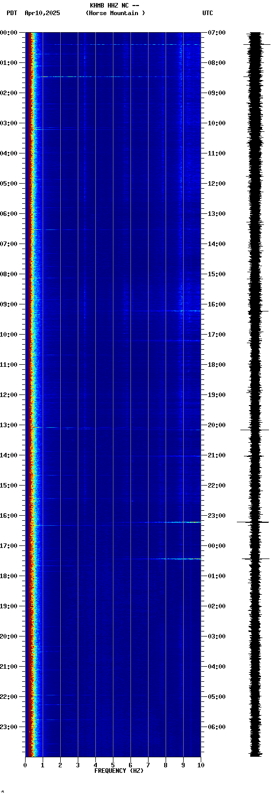Image resolution: width=277 pixels, height=797 pixels.
Task: Click the UTC timezone label
Action: (208, 13)
